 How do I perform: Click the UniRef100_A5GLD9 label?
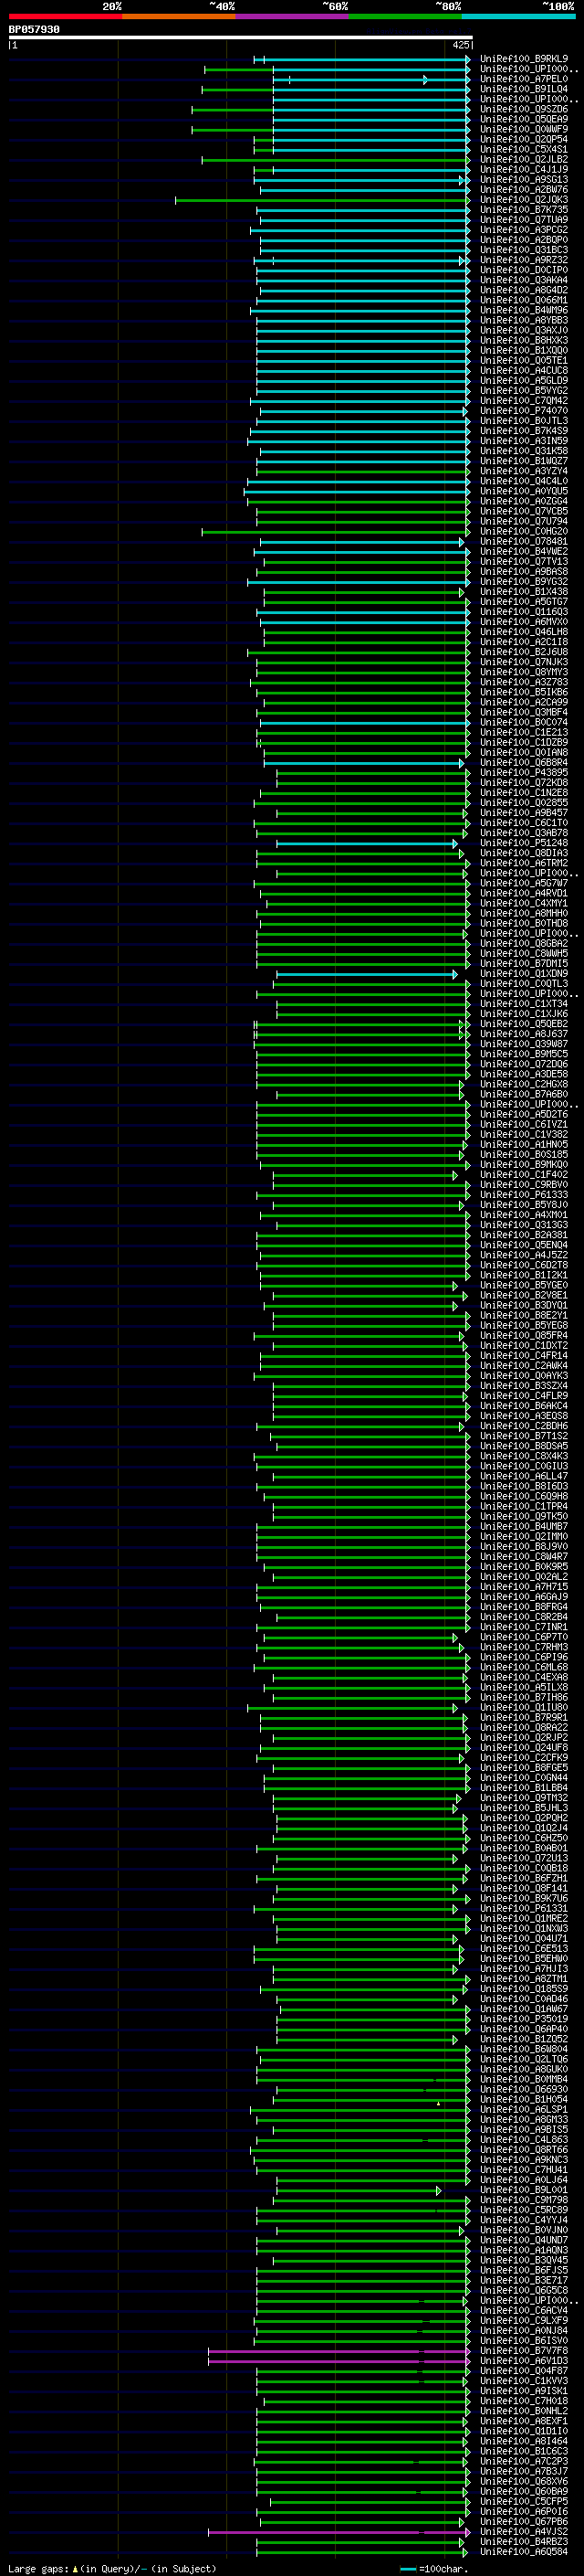tap(523, 380)
